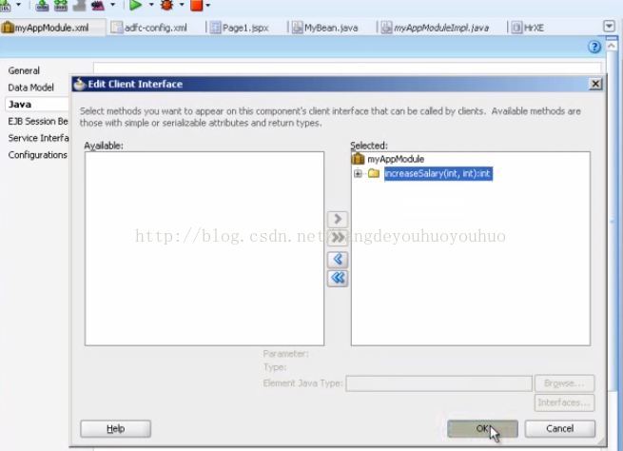Click the Add All double arrow shuttle button
This screenshot has height=451, width=623.
click(338, 238)
